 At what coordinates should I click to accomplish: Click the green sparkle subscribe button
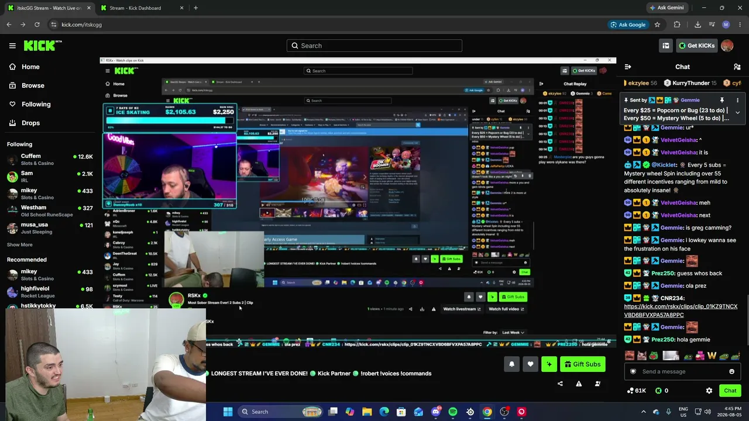tap(549, 364)
